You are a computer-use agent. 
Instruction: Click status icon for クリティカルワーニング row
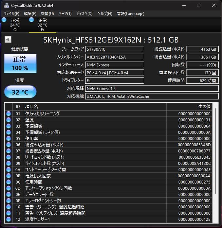coord(9,114)
